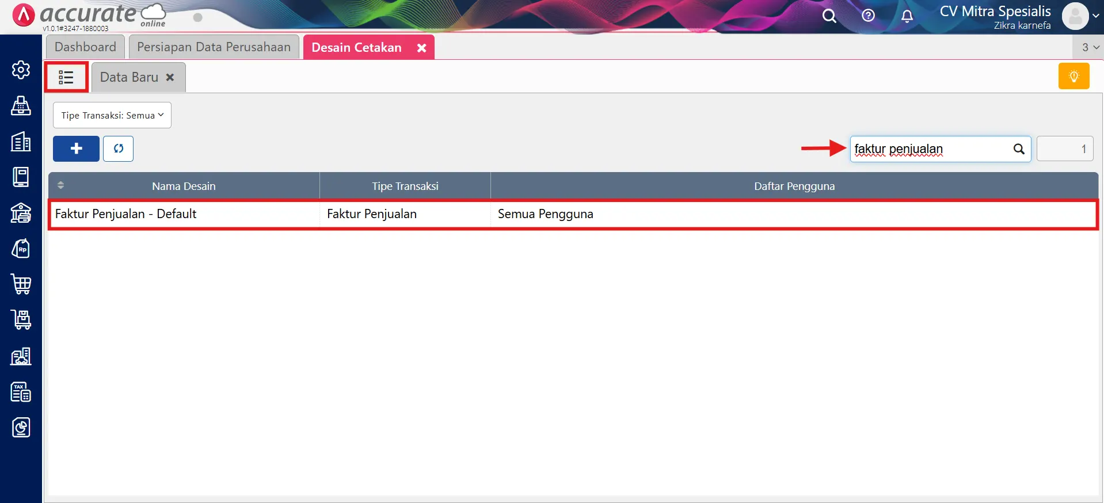The width and height of the screenshot is (1104, 503).
Task: Add a new print design with plus button
Action: [76, 148]
